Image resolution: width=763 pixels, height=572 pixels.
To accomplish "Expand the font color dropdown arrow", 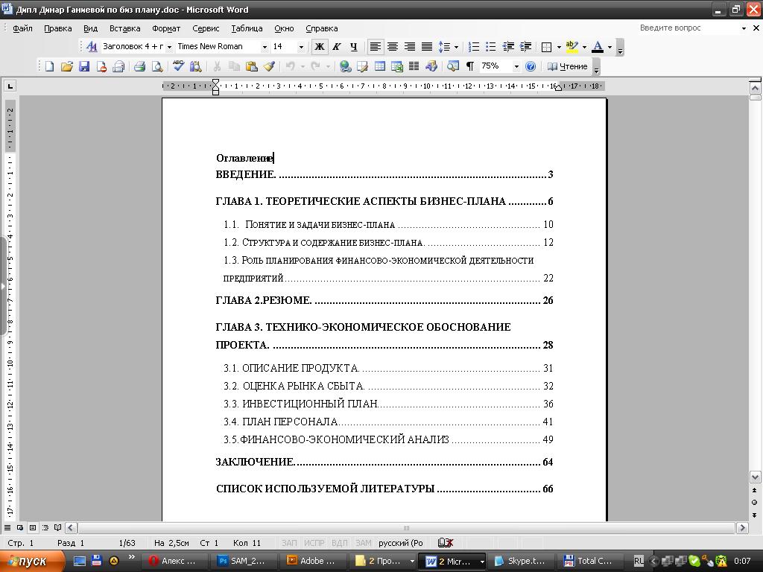I will pos(610,47).
